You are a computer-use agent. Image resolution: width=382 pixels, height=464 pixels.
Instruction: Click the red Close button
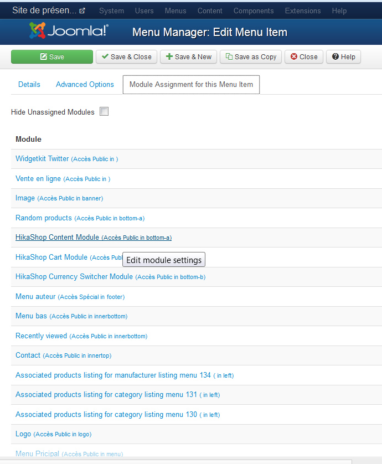pos(304,57)
